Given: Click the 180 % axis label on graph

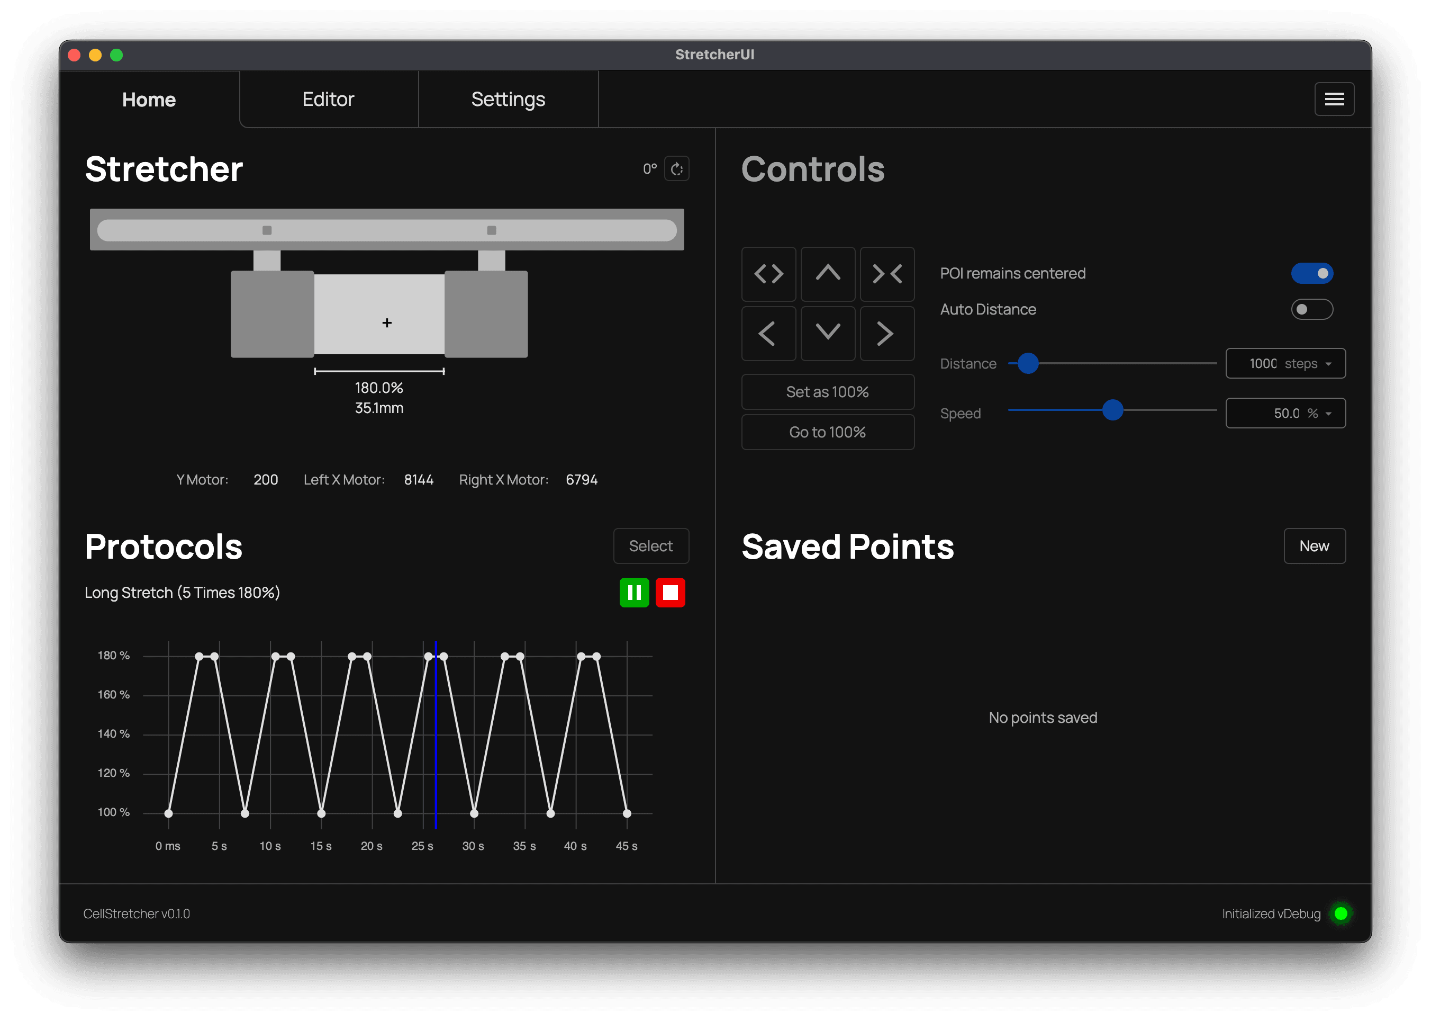Looking at the screenshot, I should 114,655.
